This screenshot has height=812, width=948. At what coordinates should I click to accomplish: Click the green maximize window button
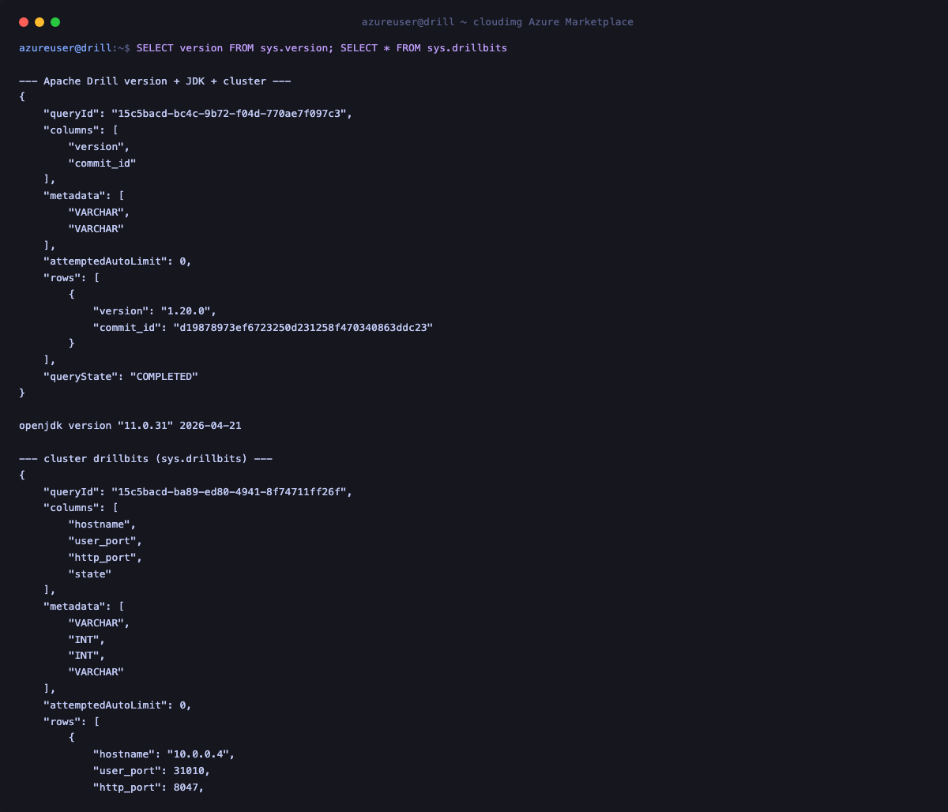click(x=55, y=22)
